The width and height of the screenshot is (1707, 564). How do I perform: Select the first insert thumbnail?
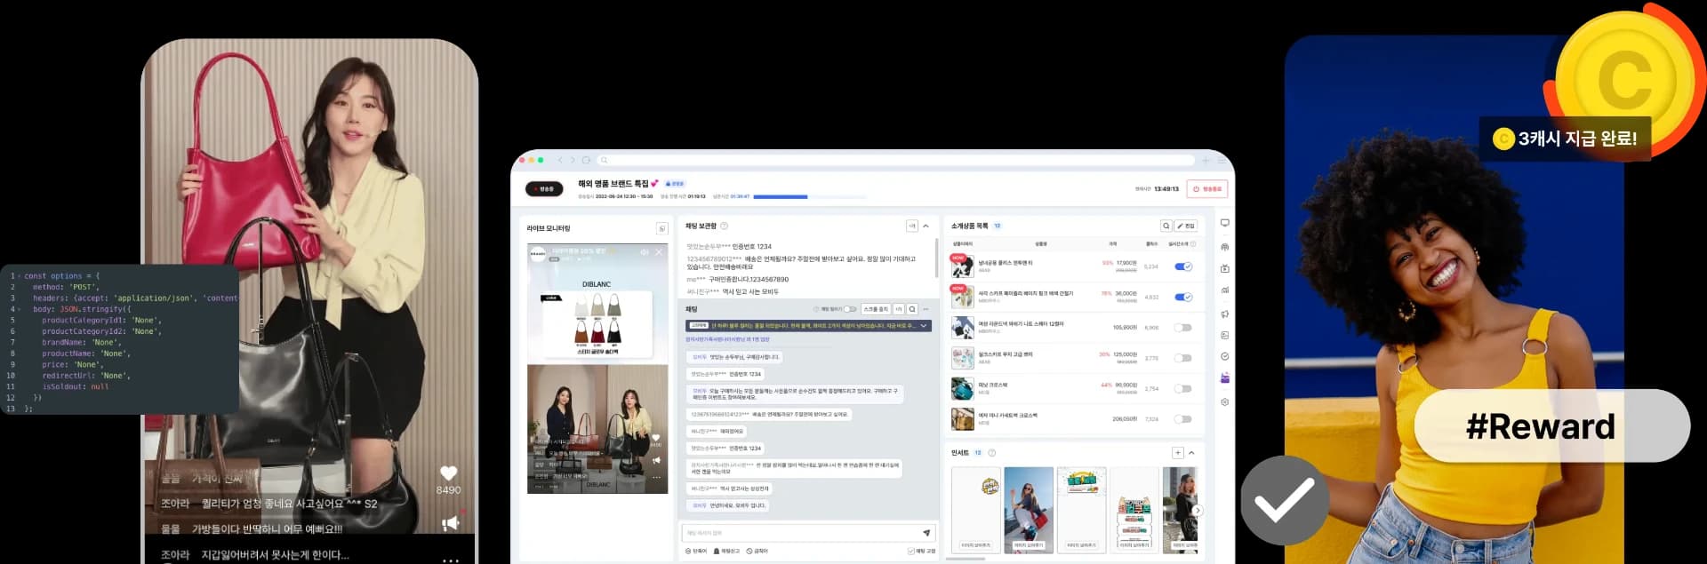point(975,510)
